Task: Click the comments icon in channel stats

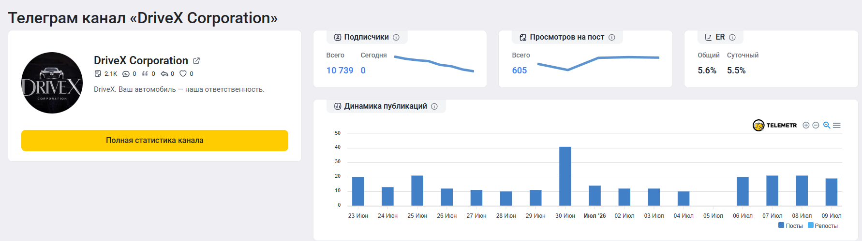Action: (126, 74)
